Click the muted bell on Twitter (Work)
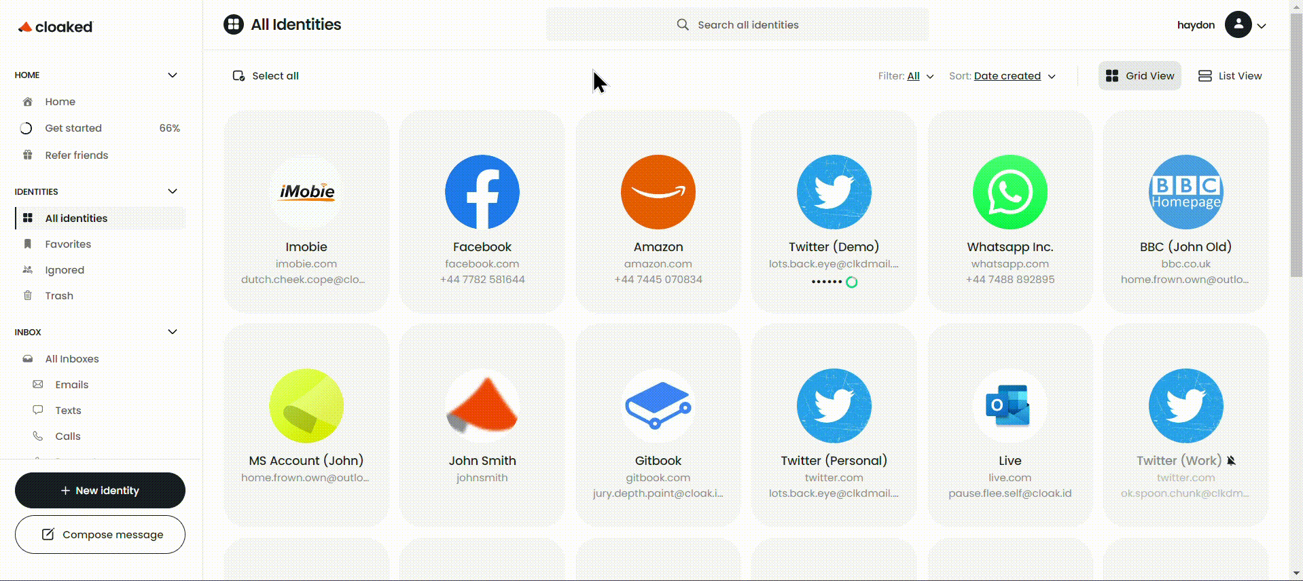Viewport: 1303px width, 581px height. coord(1231,461)
